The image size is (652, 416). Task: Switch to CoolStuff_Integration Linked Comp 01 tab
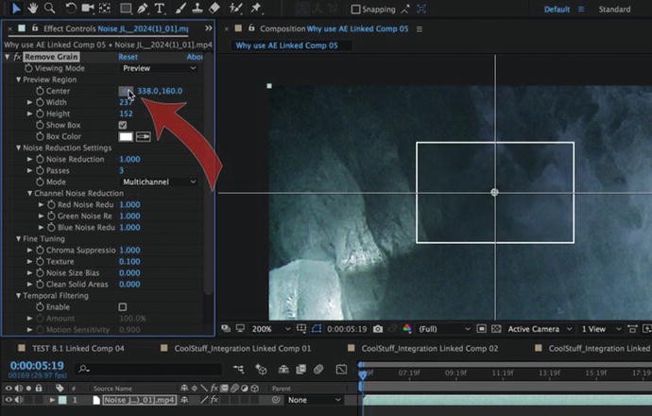coord(243,349)
